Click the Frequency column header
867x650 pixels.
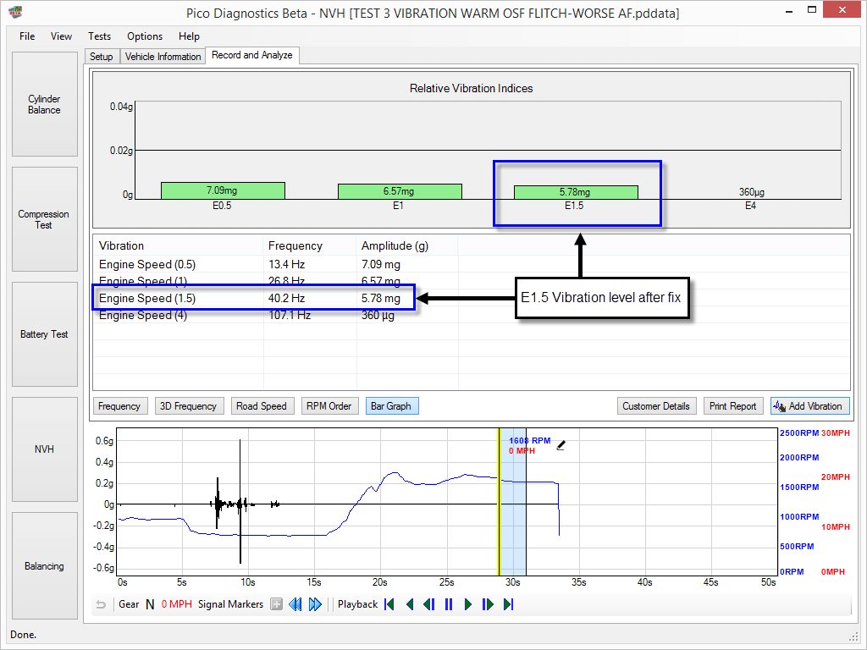point(310,246)
